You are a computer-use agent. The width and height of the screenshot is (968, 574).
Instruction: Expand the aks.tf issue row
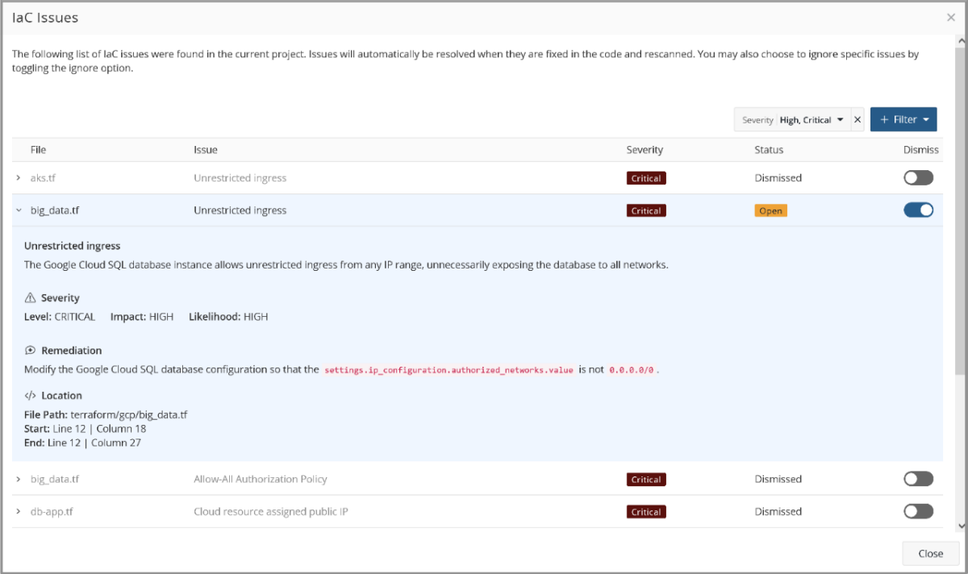pyautogui.click(x=17, y=177)
